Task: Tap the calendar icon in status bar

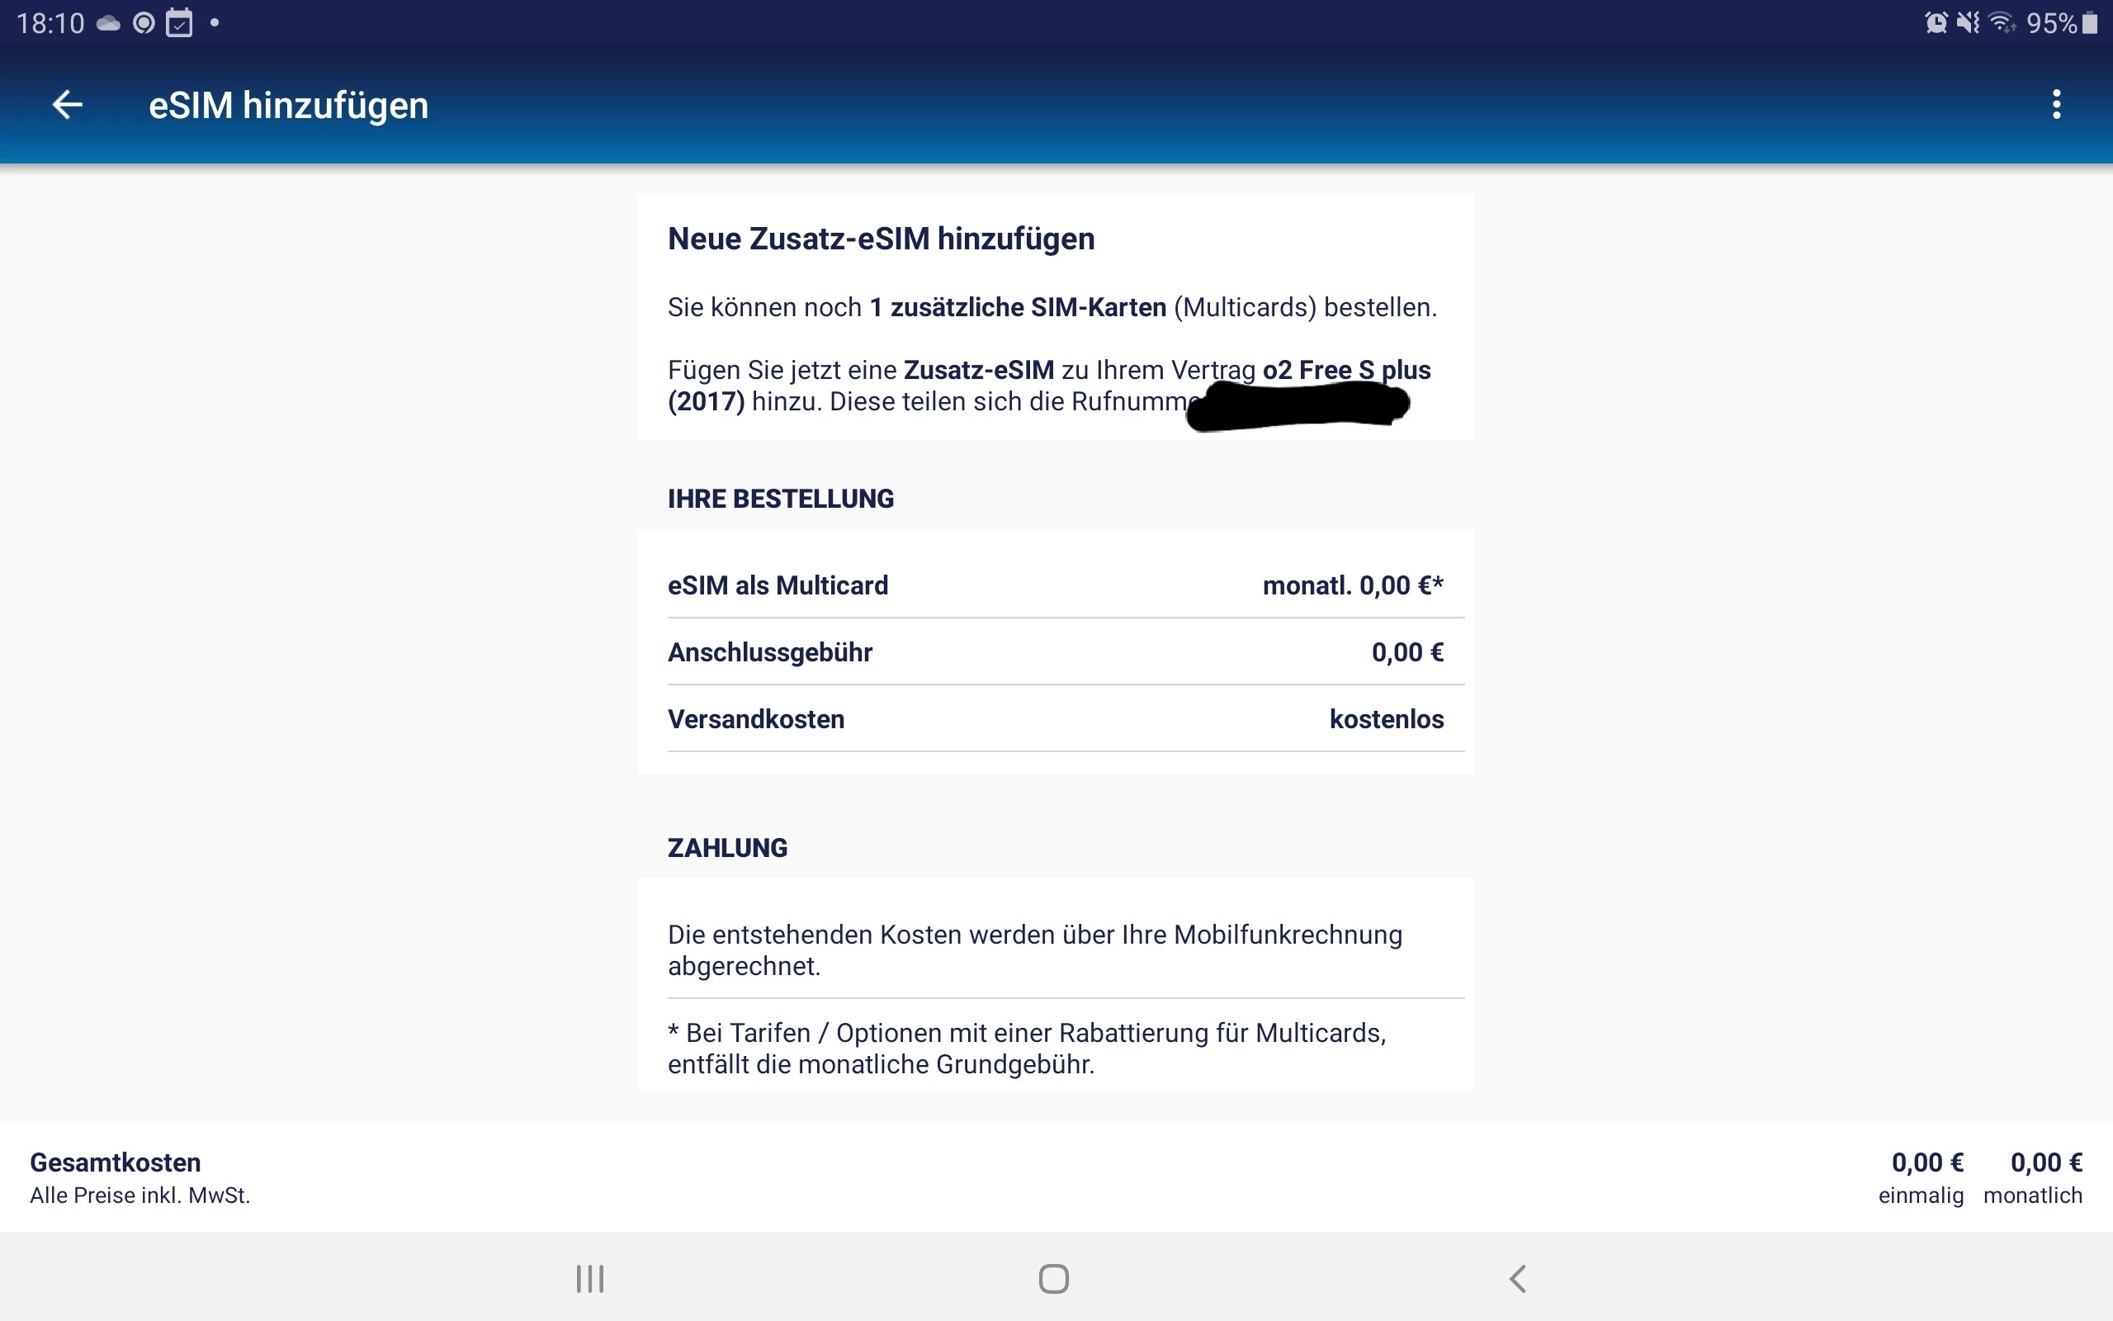Action: pos(179,23)
